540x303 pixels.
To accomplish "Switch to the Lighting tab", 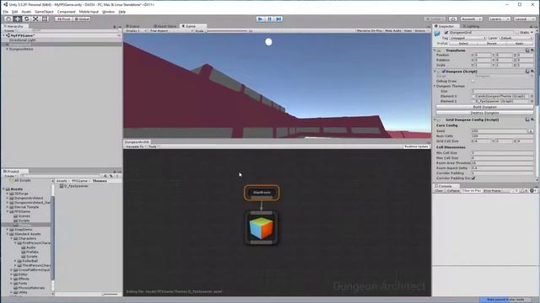I will (x=471, y=26).
